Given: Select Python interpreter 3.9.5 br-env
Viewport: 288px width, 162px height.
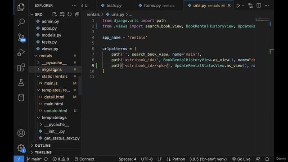Looking at the screenshot, I should point(208,159).
